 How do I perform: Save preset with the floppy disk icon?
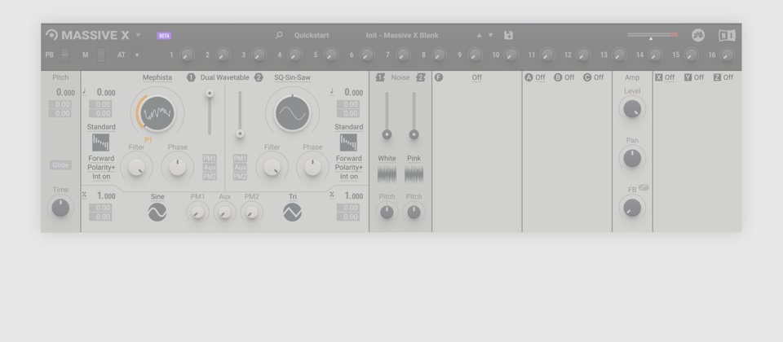coord(509,36)
